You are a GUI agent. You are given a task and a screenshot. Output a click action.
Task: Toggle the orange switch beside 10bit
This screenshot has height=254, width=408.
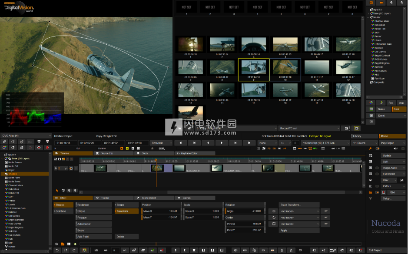[x=377, y=192]
